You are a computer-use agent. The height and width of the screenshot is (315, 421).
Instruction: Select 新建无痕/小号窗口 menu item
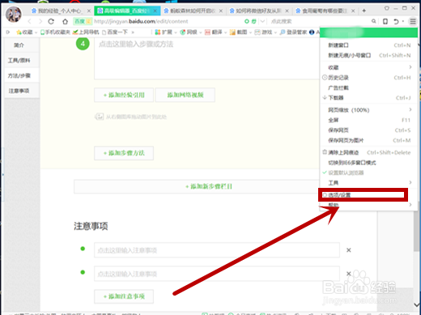click(x=368, y=55)
